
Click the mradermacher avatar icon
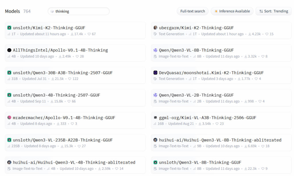9,118
